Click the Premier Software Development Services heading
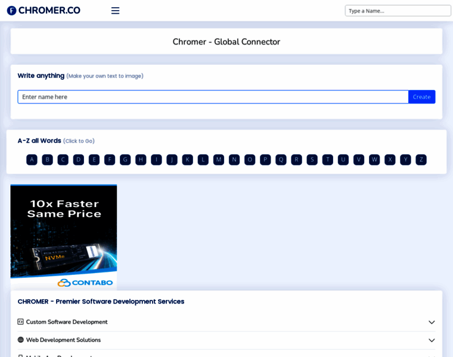 (101, 301)
